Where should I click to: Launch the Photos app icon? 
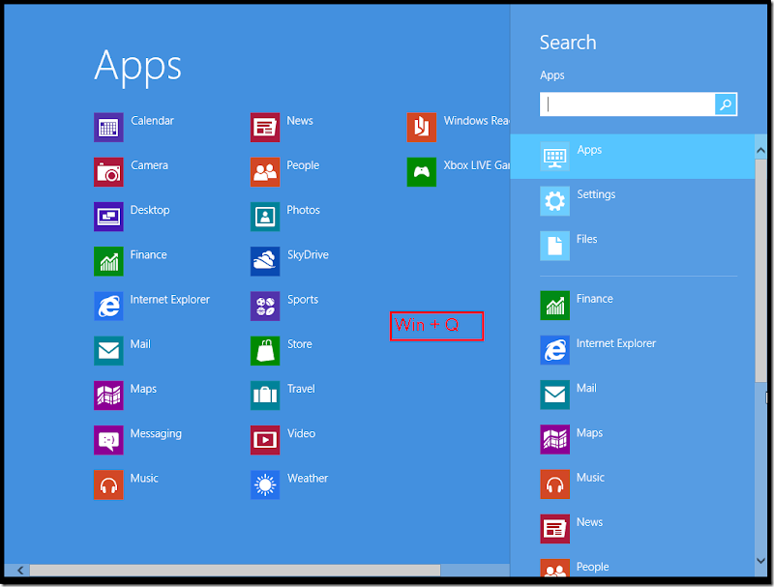[x=265, y=217]
